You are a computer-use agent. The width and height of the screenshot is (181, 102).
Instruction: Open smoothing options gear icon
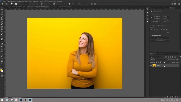pos(70,4)
